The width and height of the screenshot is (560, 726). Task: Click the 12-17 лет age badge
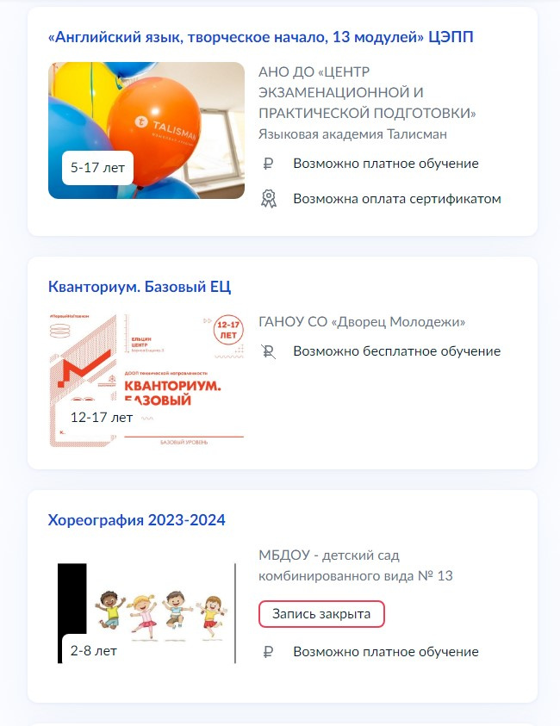(x=102, y=418)
